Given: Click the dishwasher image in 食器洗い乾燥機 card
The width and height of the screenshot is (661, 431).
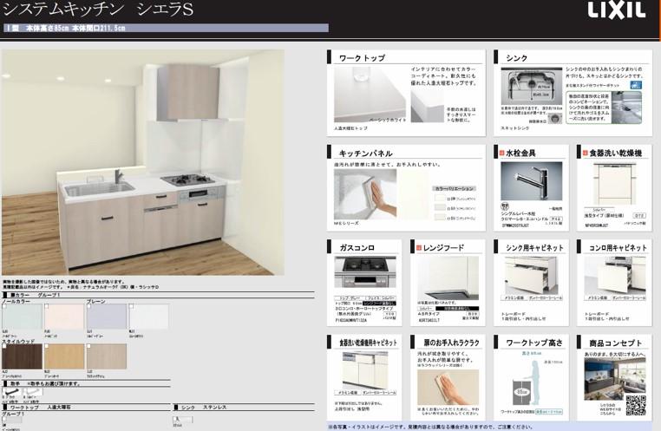Looking at the screenshot, I should [614, 185].
